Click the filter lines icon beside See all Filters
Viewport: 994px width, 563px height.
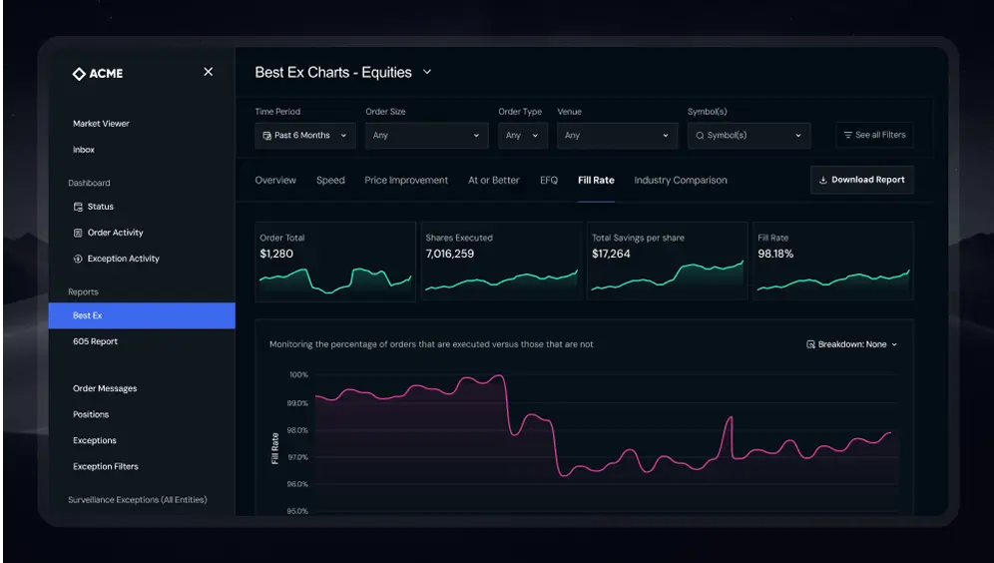coord(847,135)
